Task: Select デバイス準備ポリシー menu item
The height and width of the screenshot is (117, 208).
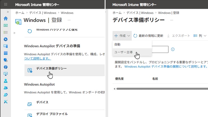Action: coord(65,70)
